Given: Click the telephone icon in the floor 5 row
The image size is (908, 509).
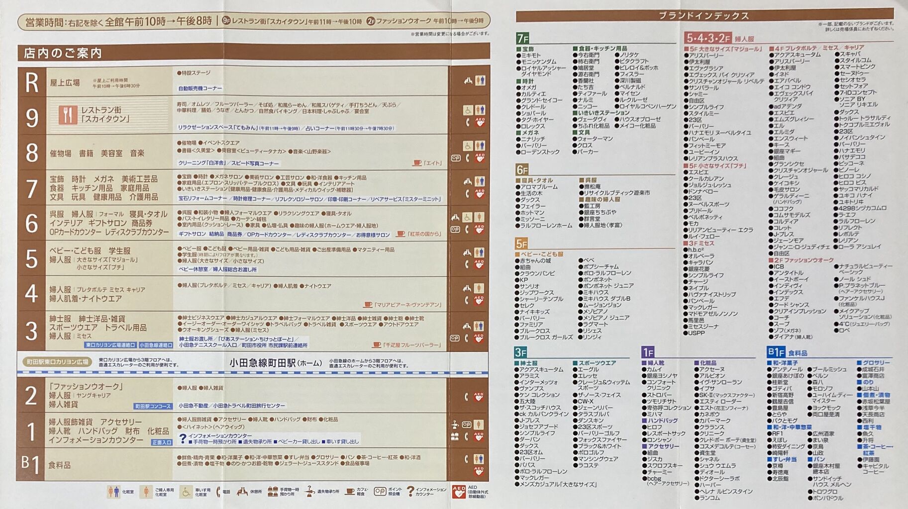Looking at the screenshot, I should [467, 264].
